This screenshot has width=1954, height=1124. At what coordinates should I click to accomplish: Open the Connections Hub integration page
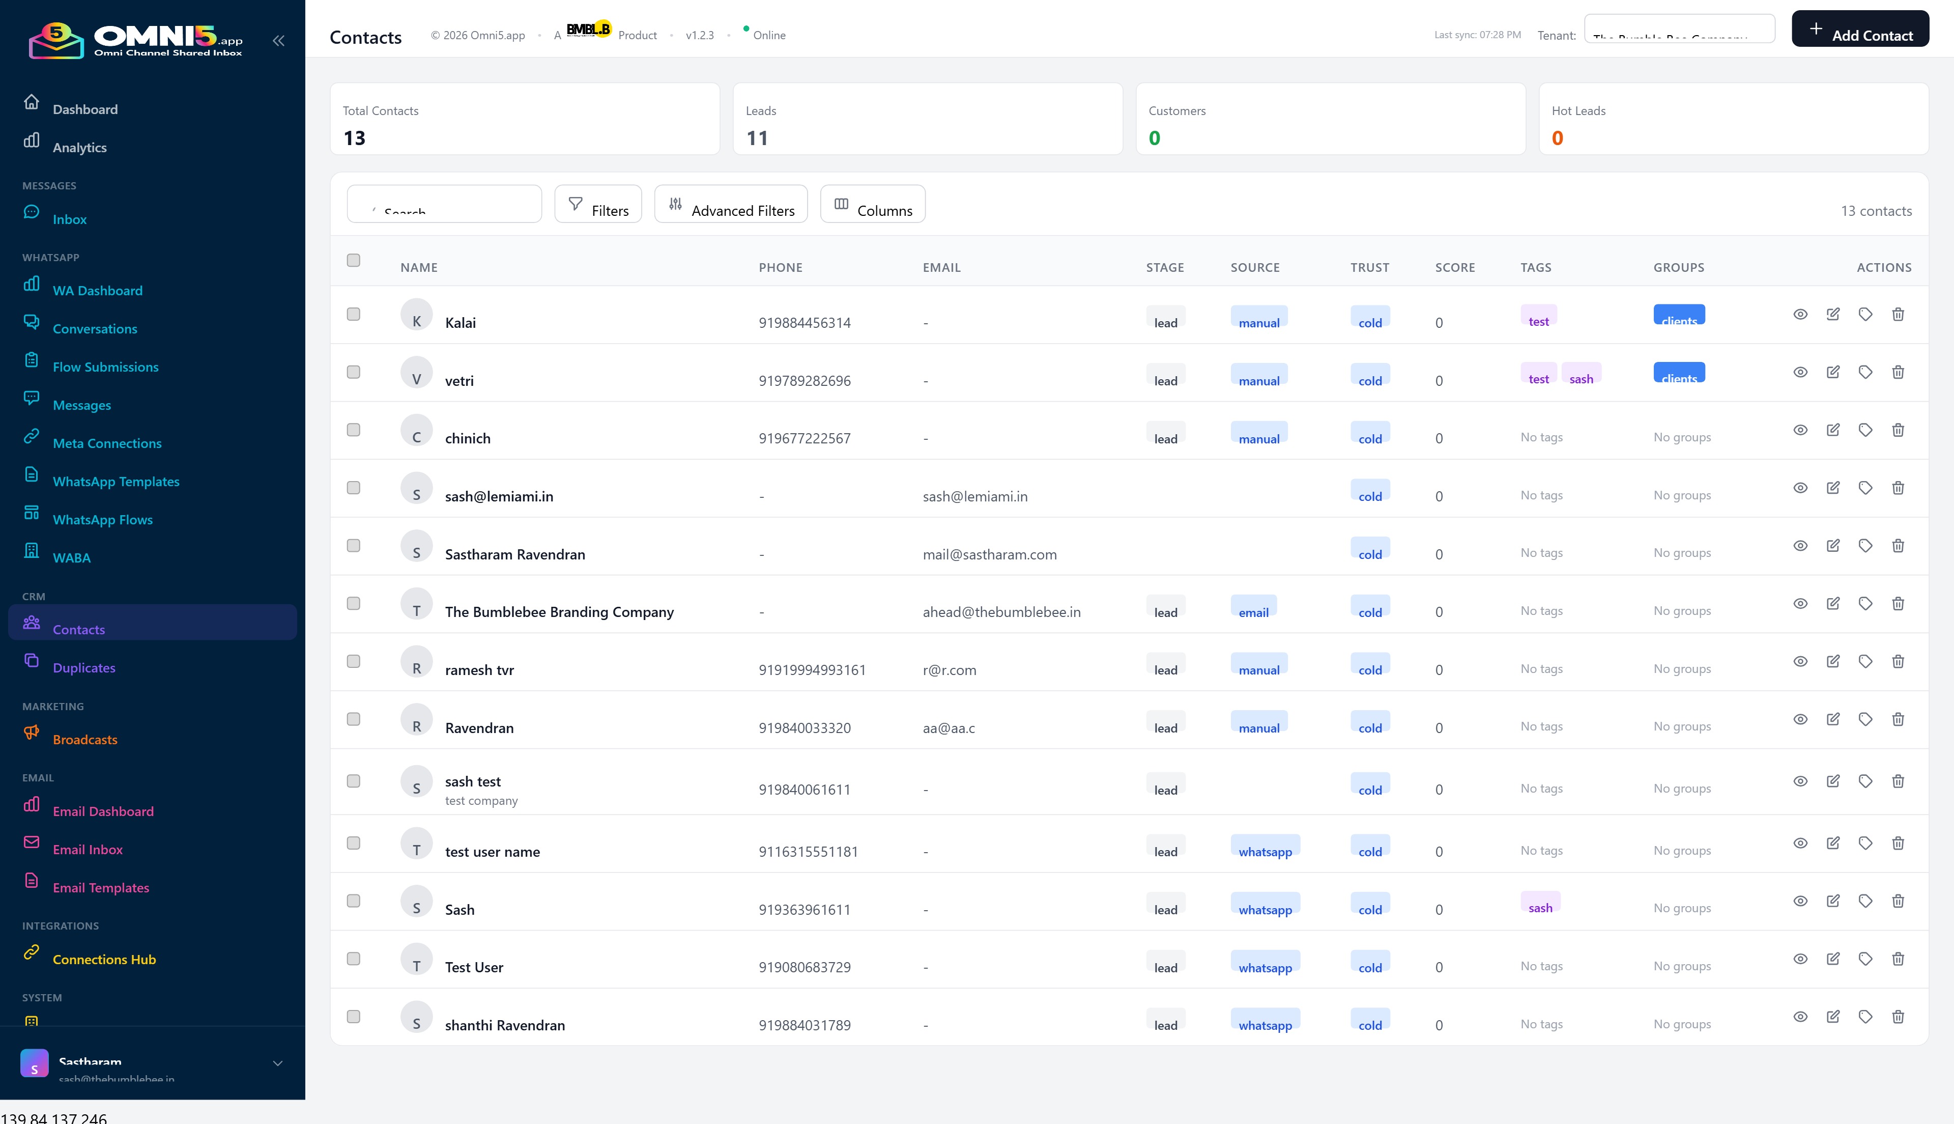(x=104, y=959)
